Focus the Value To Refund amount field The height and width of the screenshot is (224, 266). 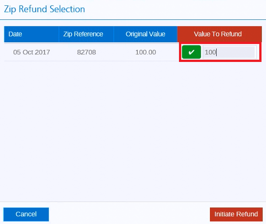[x=230, y=52]
